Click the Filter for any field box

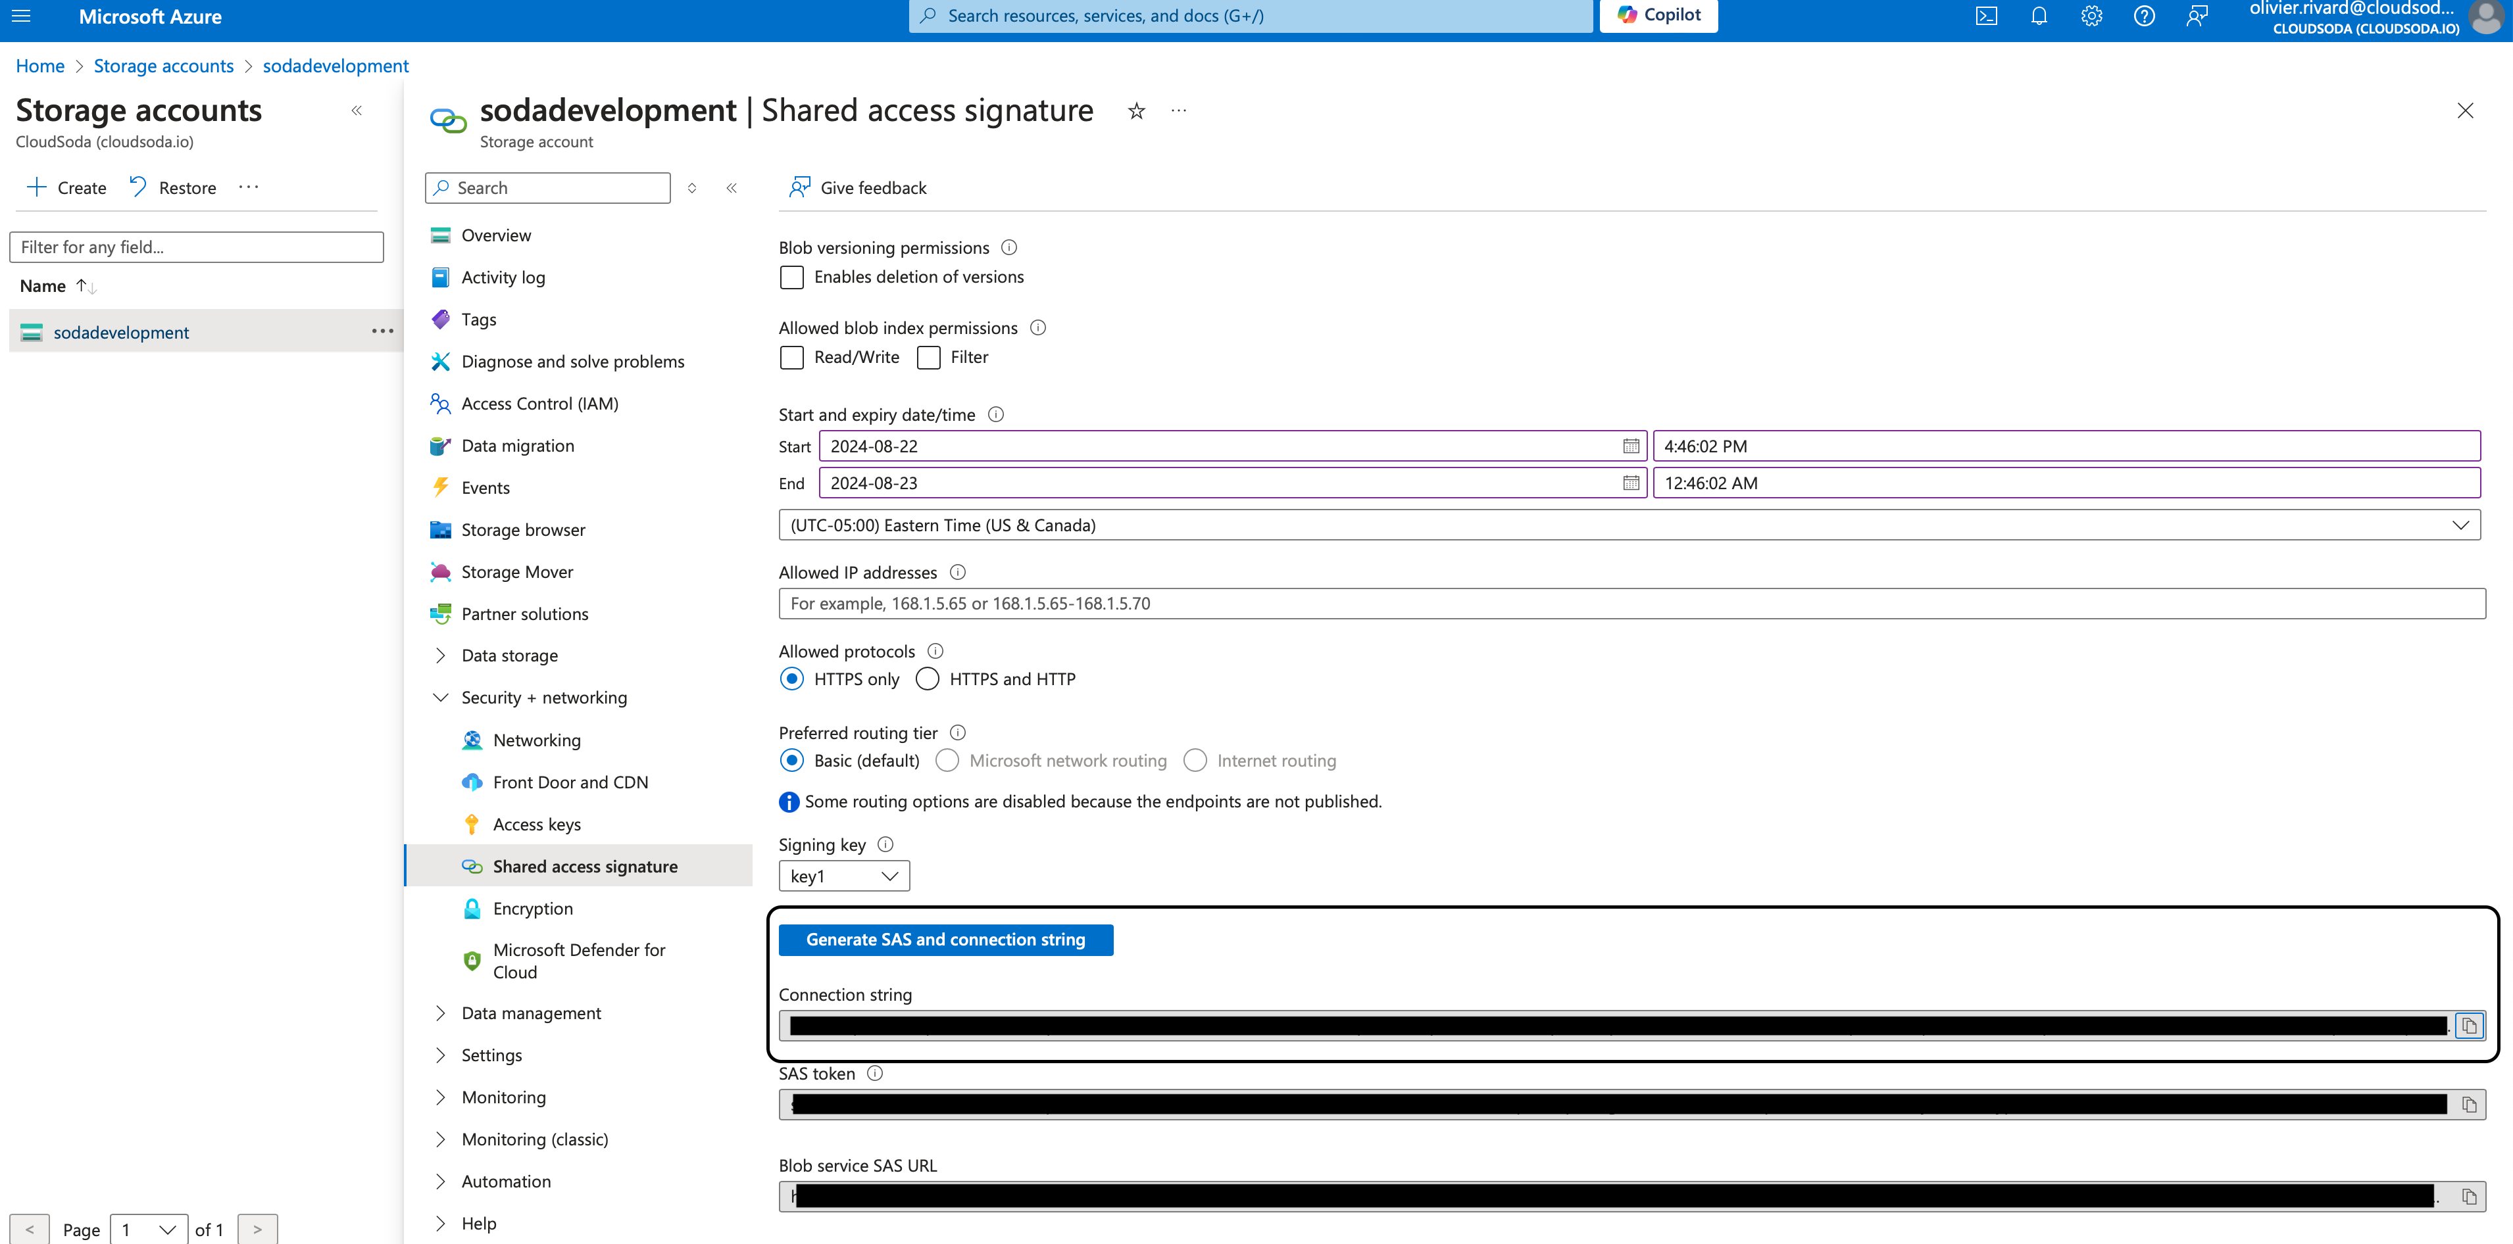196,248
